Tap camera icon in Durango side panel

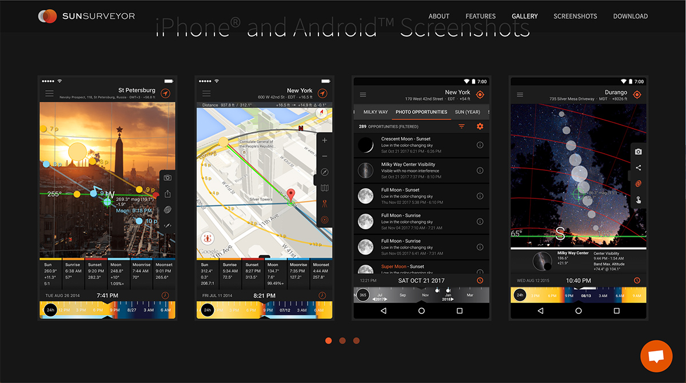[x=639, y=152]
